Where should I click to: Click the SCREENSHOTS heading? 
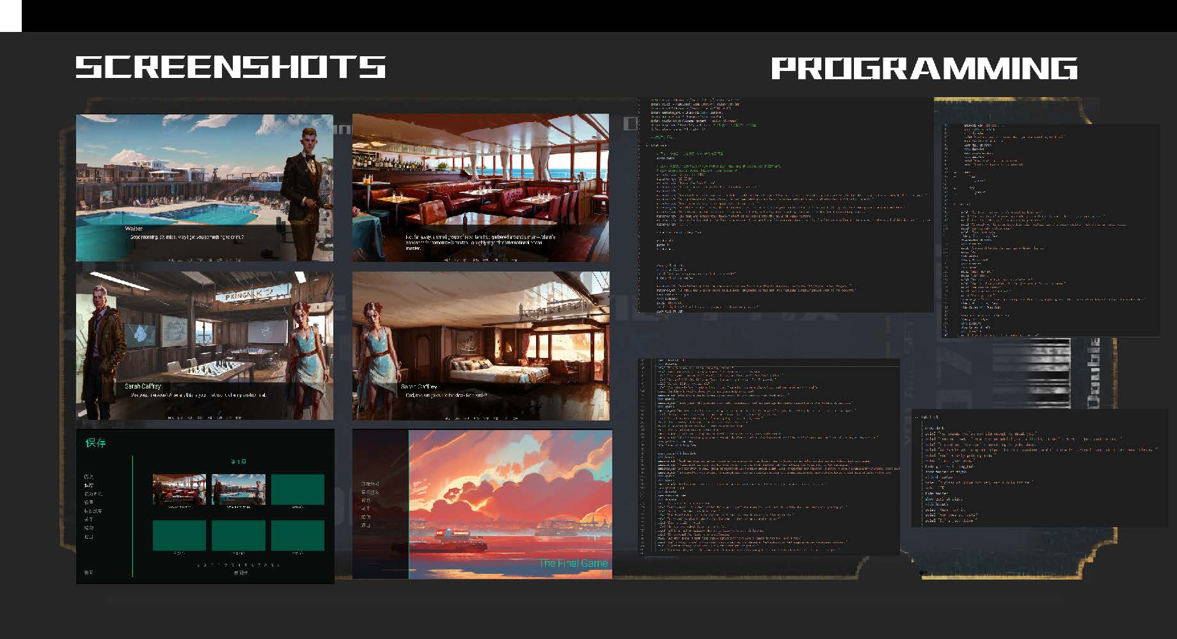(x=231, y=67)
